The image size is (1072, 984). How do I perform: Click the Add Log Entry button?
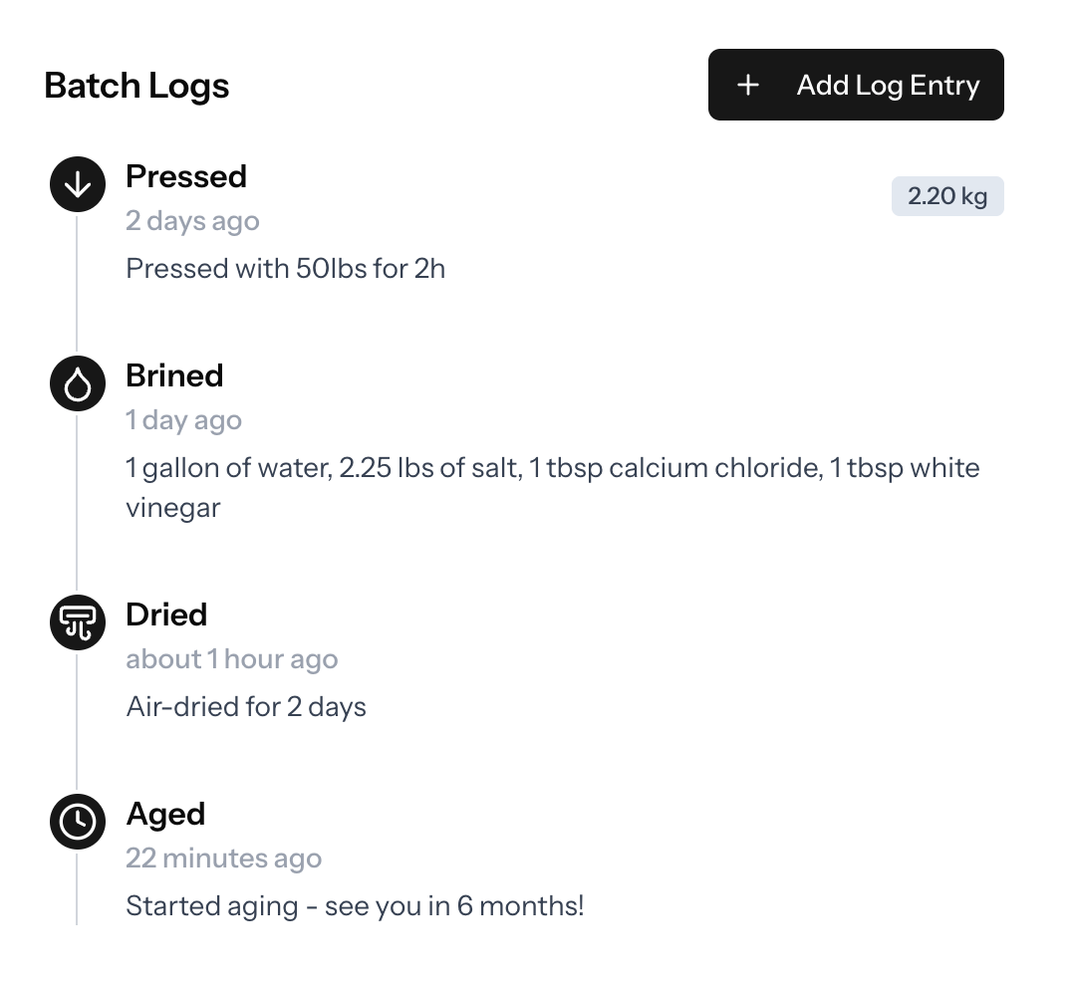pos(855,85)
